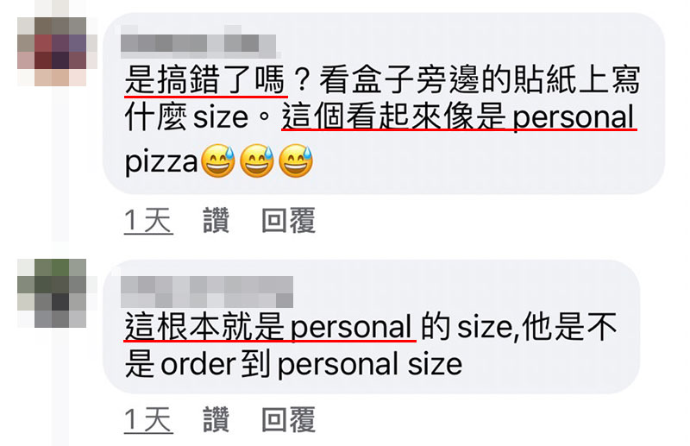Open second comment's 1天 timestamp
The image size is (690, 446).
pyautogui.click(x=148, y=420)
